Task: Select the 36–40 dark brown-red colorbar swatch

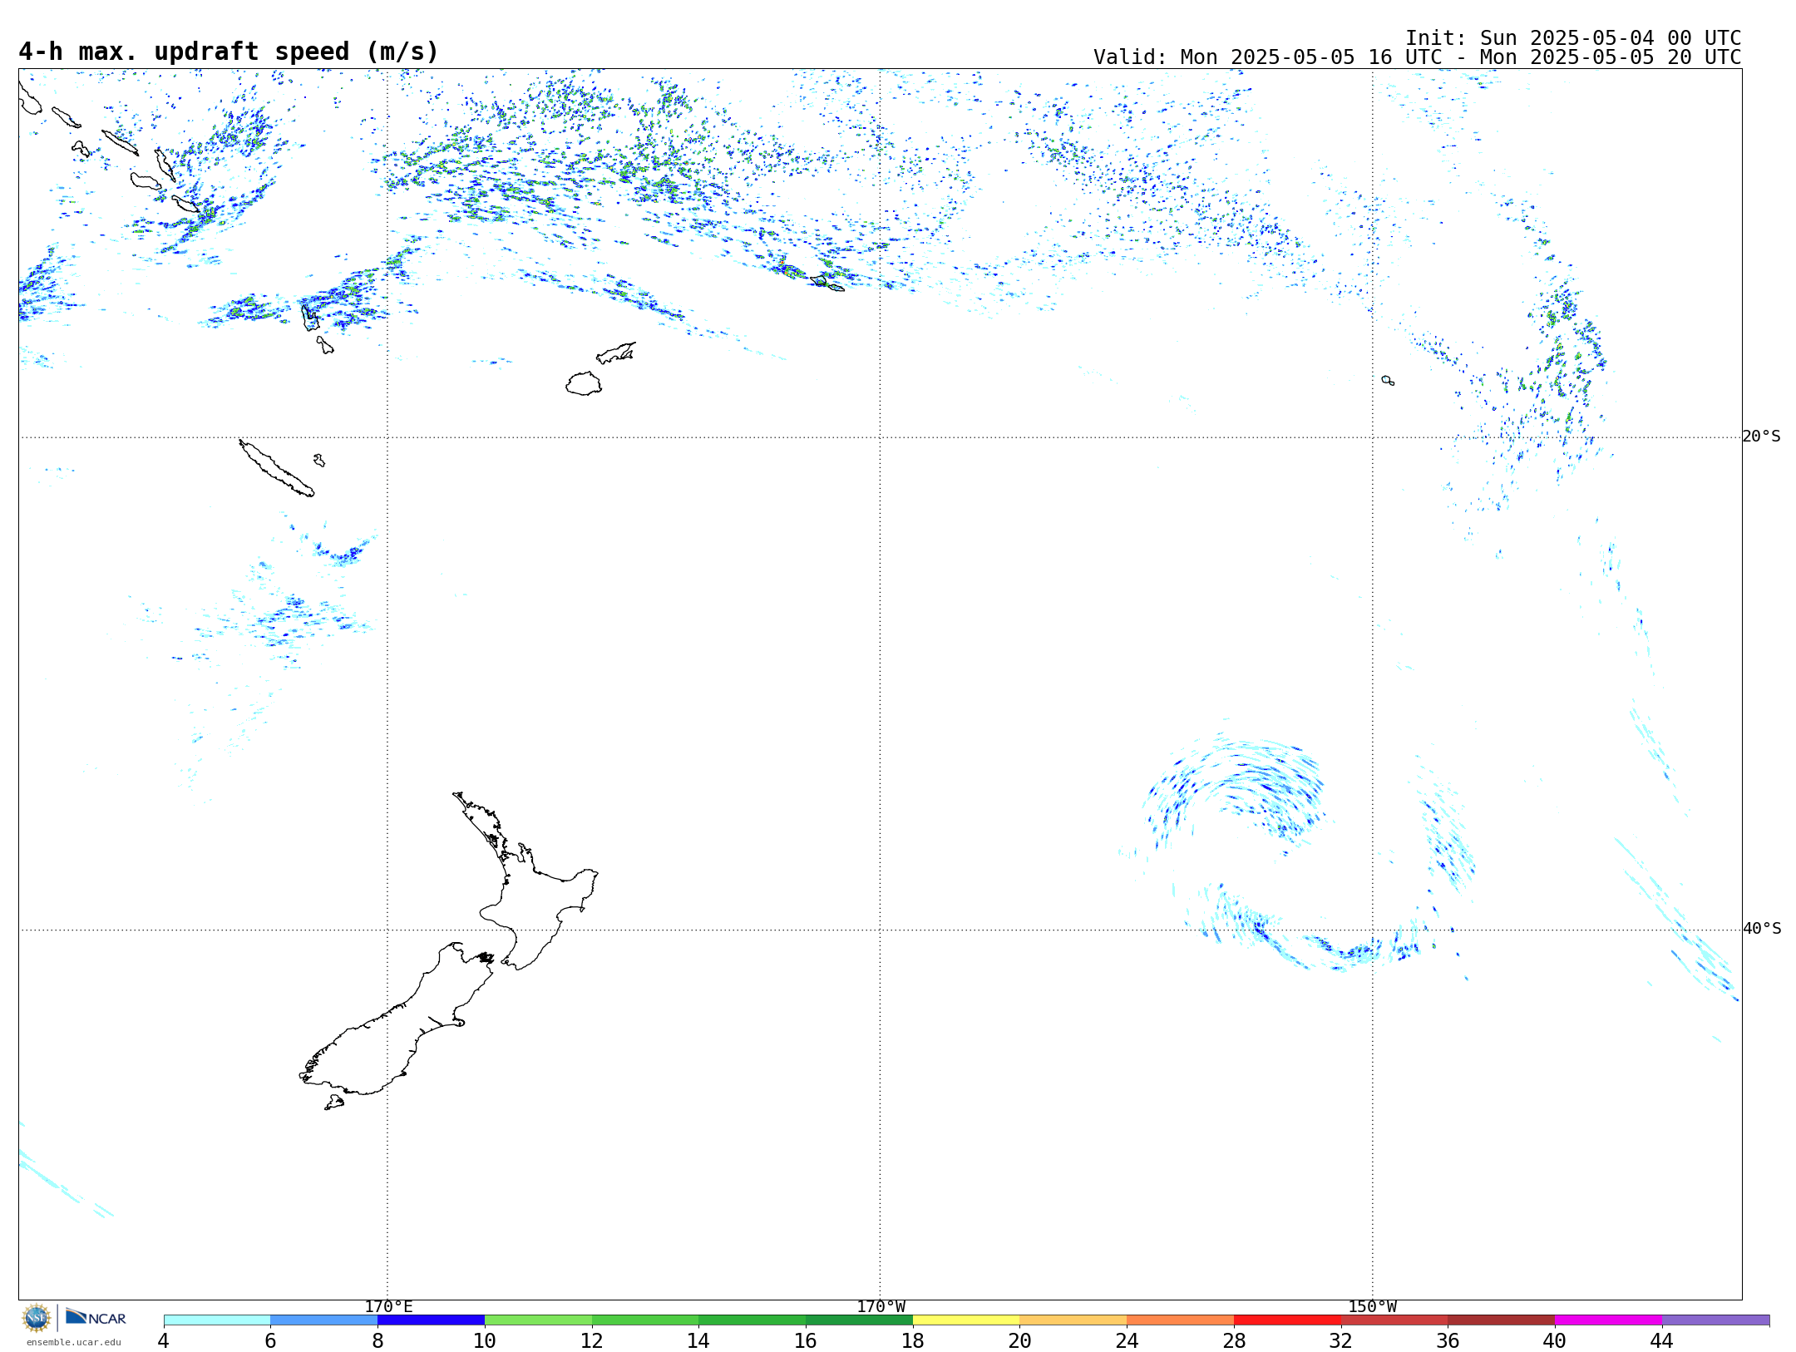Action: click(x=1502, y=1320)
